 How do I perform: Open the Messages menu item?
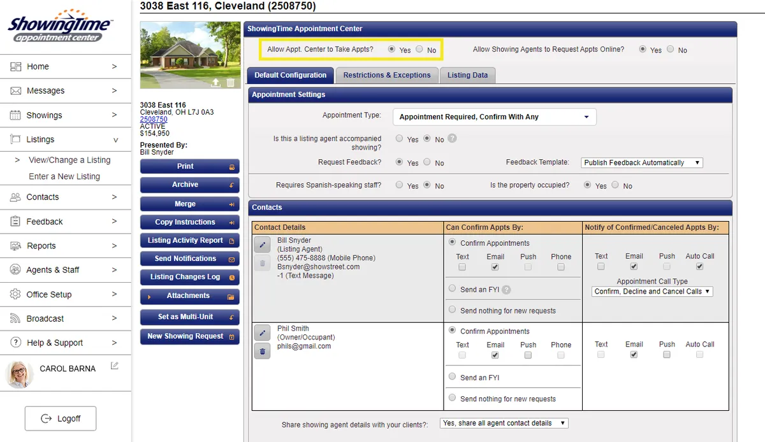pyautogui.click(x=66, y=90)
